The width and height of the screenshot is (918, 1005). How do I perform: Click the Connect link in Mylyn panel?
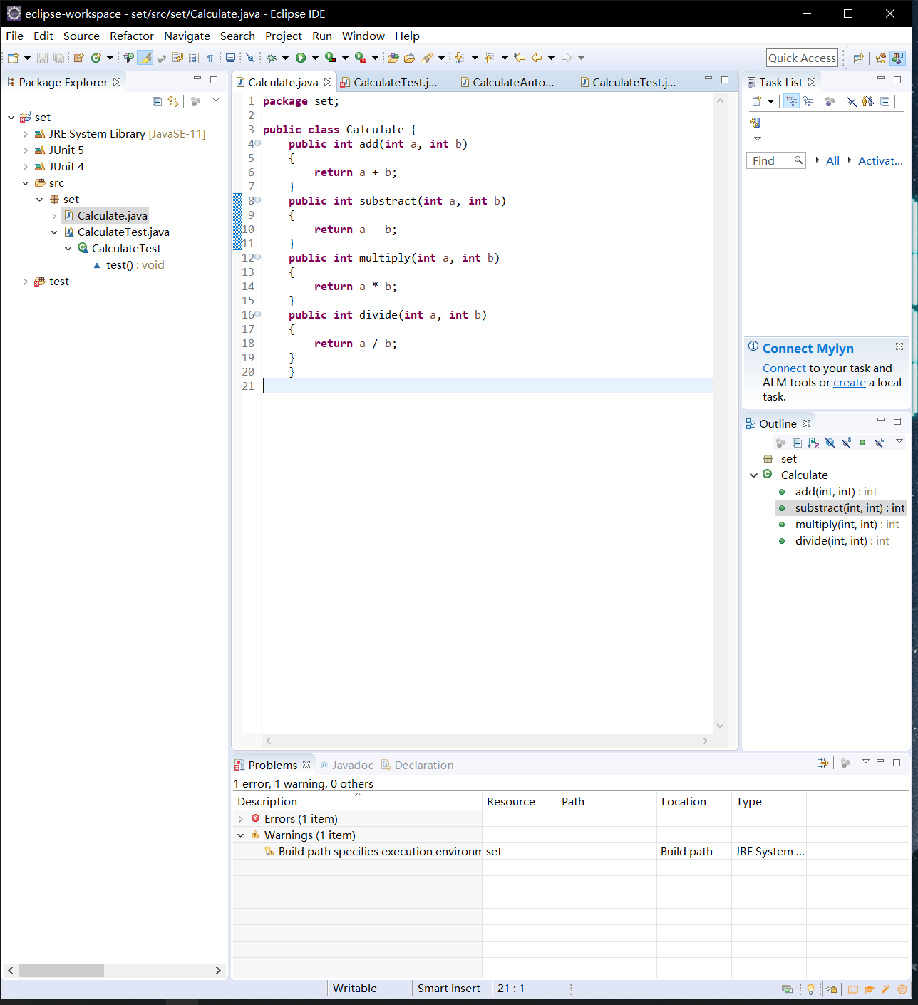(x=784, y=368)
